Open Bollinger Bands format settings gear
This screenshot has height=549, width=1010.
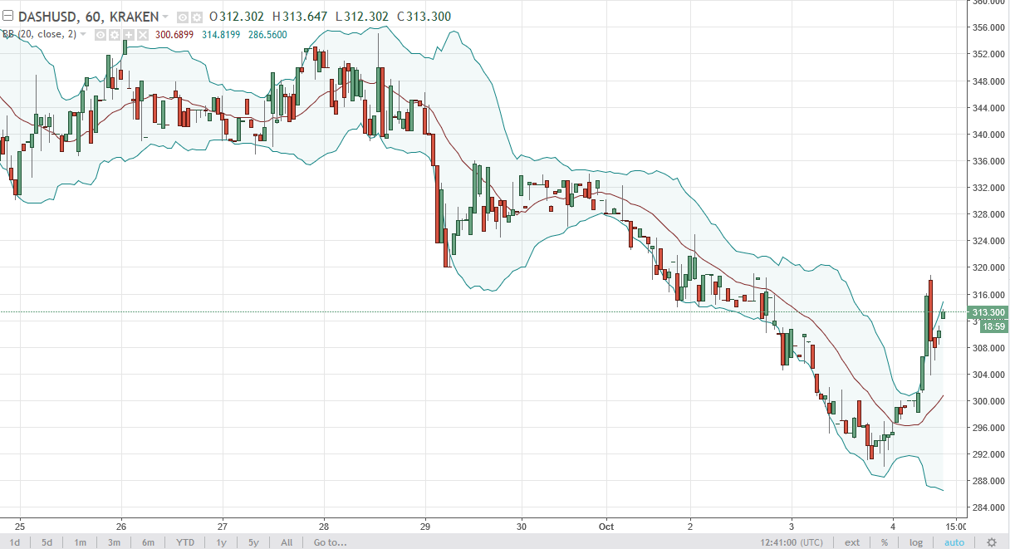coord(114,34)
